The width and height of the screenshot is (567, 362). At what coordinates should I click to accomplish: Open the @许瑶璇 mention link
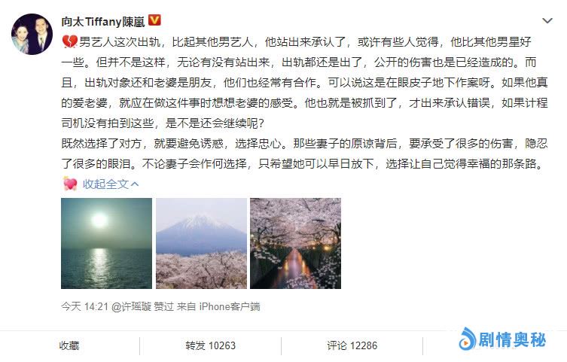click(x=131, y=307)
